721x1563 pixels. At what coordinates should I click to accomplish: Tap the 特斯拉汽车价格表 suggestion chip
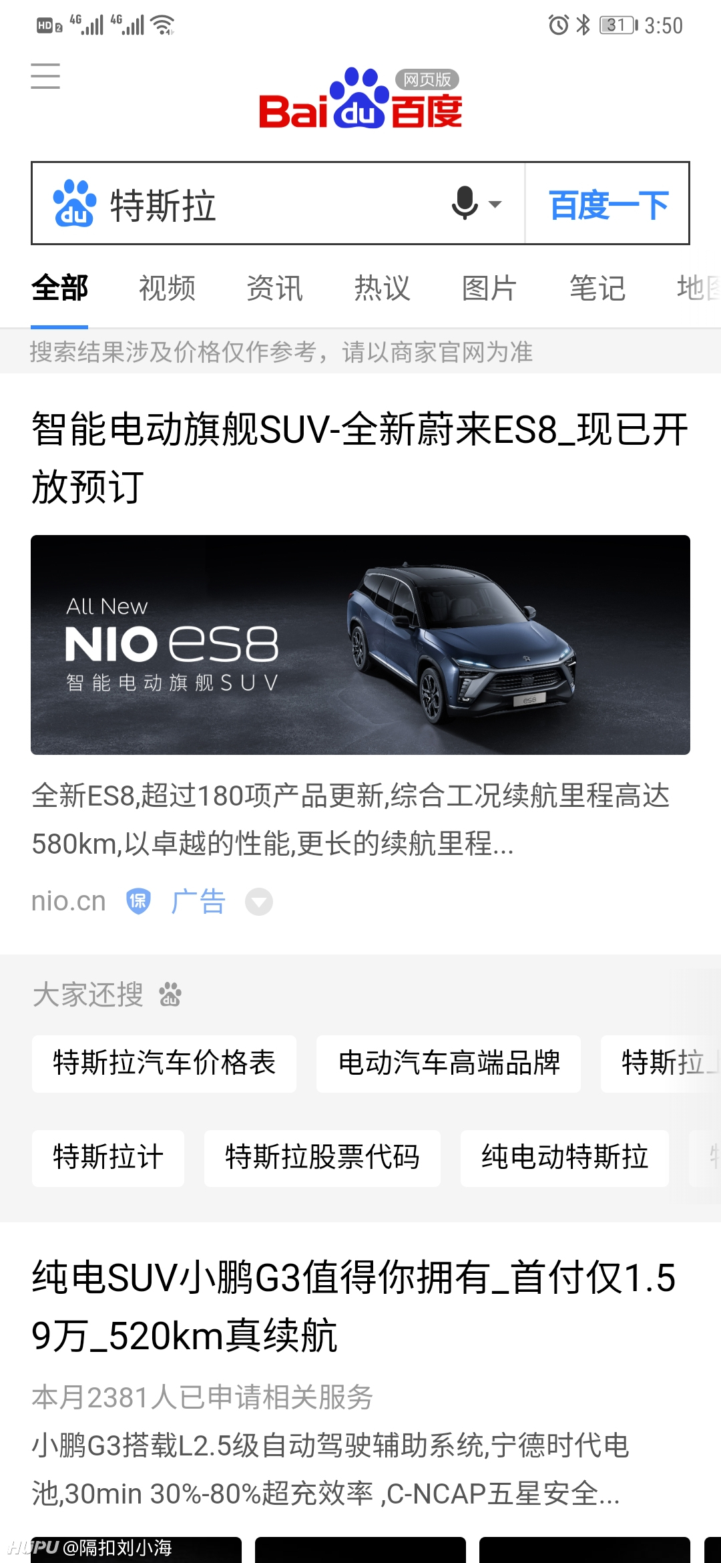164,1063
